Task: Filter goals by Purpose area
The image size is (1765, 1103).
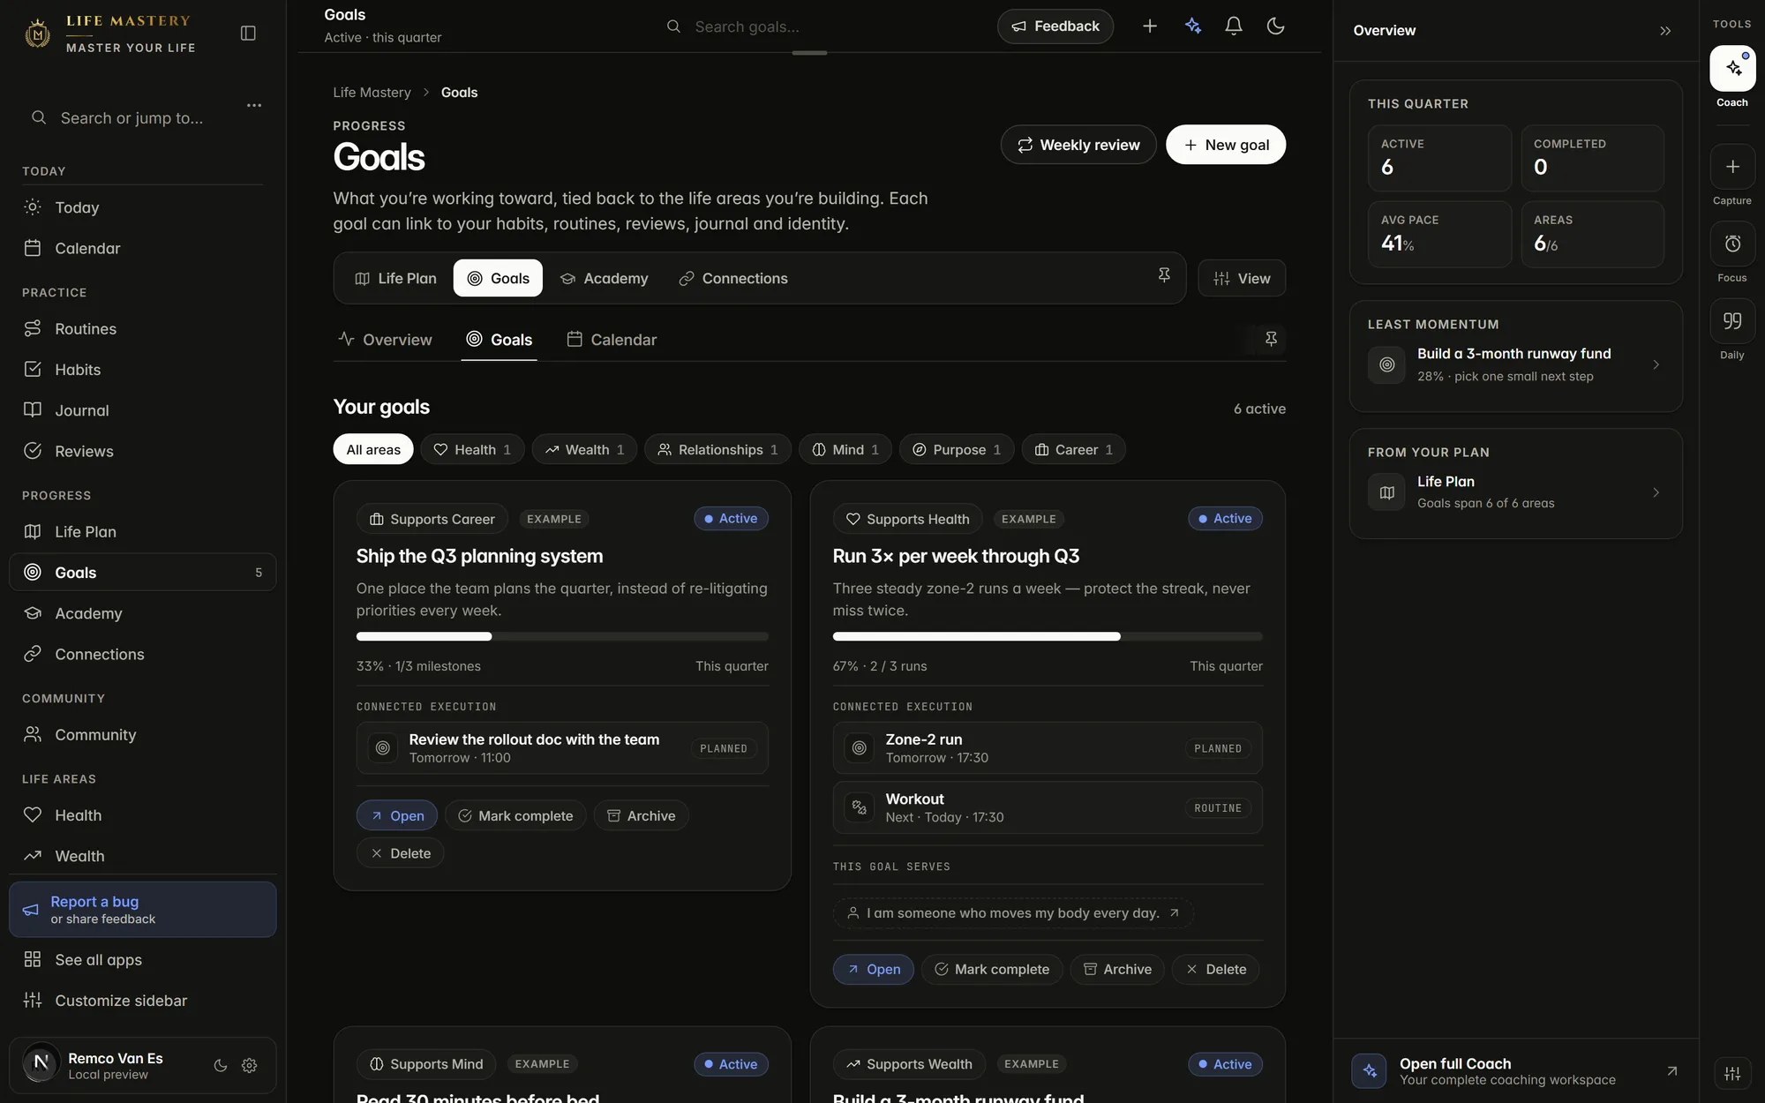Action: [957, 449]
